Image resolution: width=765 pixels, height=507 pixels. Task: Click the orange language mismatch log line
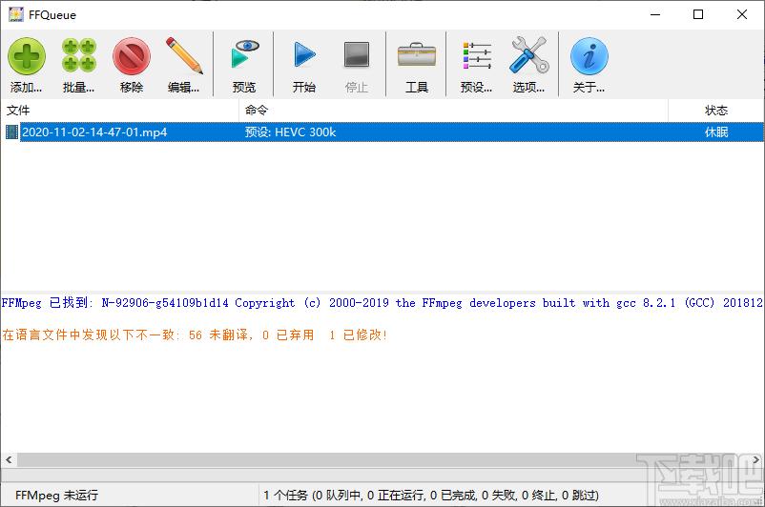point(195,335)
